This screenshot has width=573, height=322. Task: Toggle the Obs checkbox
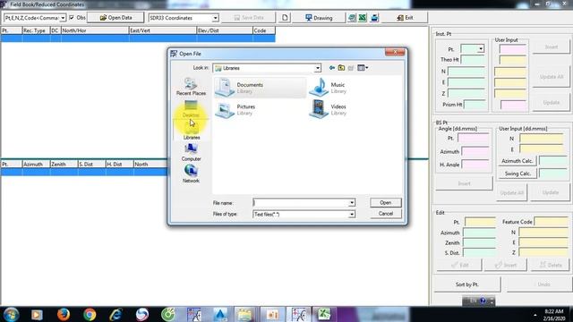(x=72, y=17)
